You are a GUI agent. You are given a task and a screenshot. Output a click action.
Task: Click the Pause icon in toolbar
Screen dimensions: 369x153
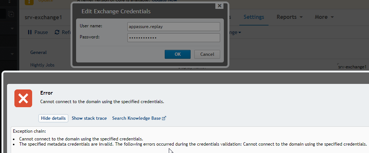tap(30, 32)
